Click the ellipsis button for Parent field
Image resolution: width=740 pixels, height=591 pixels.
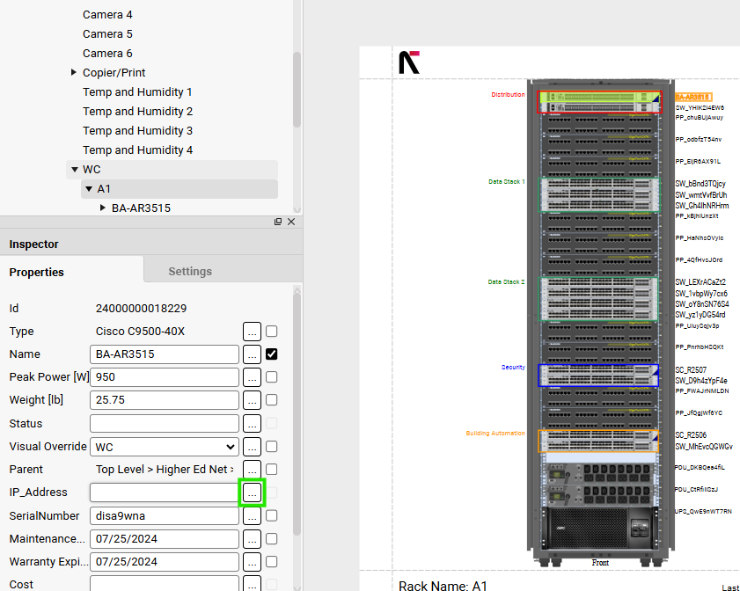[252, 470]
